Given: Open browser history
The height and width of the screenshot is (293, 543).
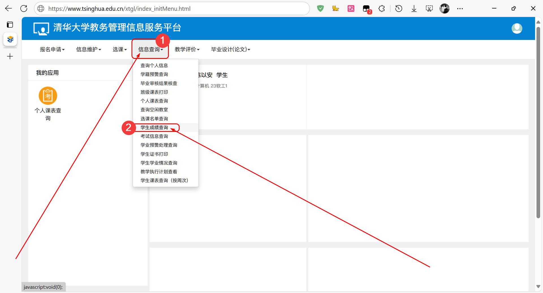Looking at the screenshot, I should (399, 8).
